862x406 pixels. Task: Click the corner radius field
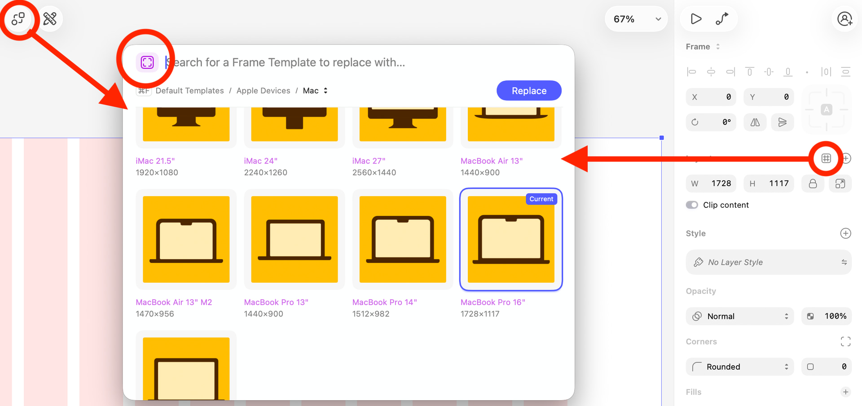827,367
